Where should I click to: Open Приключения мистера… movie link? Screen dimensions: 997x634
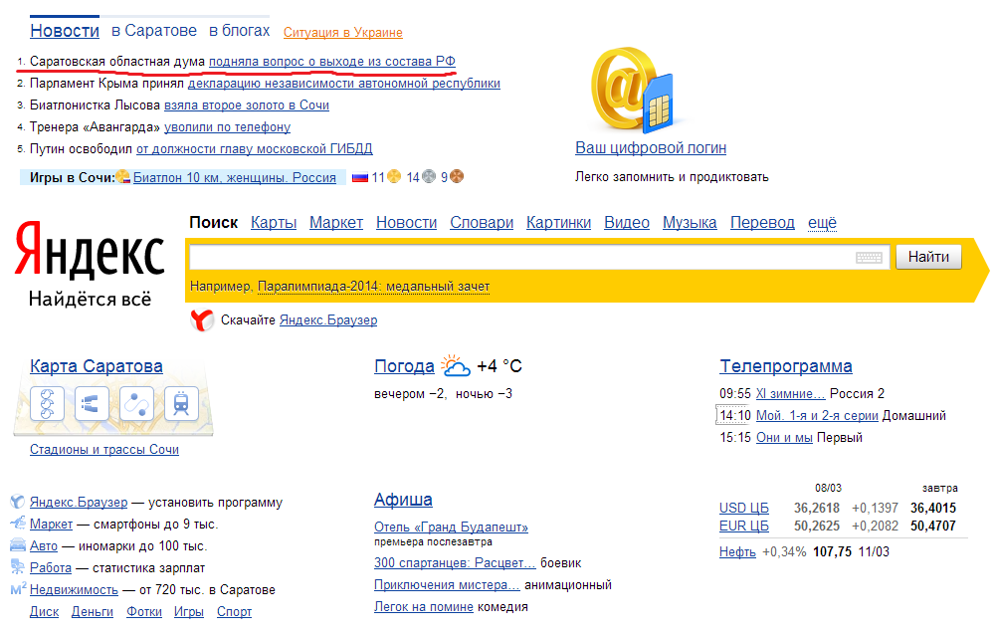pos(447,585)
